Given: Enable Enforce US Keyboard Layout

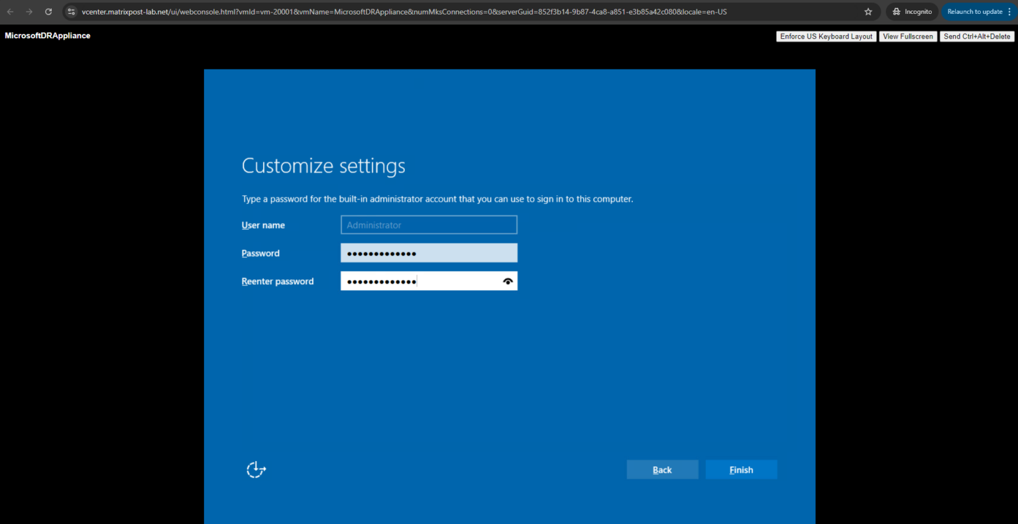Looking at the screenshot, I should [826, 36].
